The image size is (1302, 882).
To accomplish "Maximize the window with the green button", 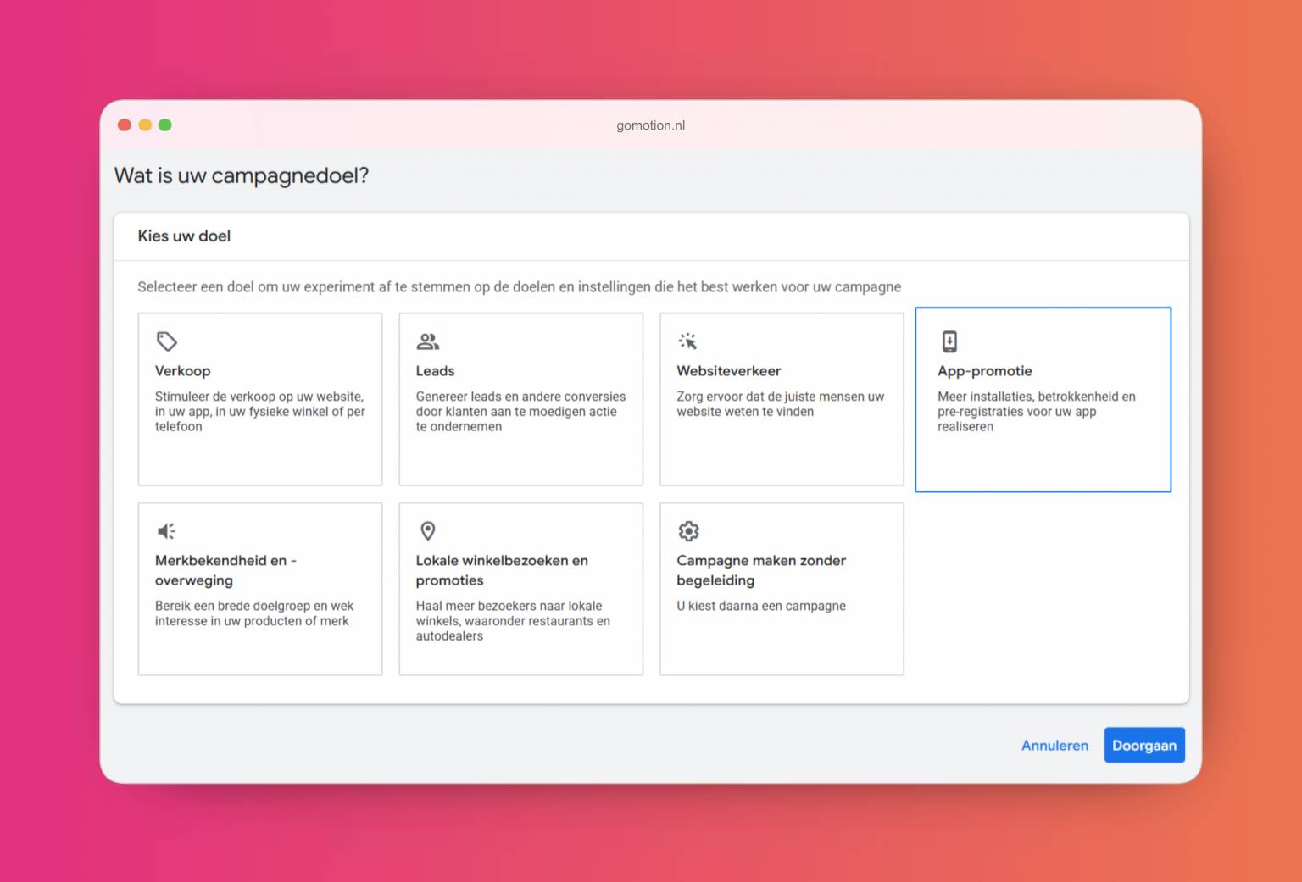I will click(x=165, y=125).
